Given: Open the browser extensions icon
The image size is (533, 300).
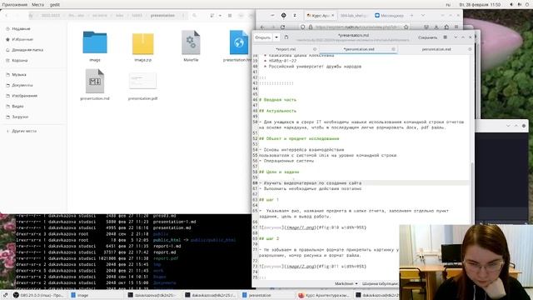Looking at the screenshot, I should [x=446, y=27].
